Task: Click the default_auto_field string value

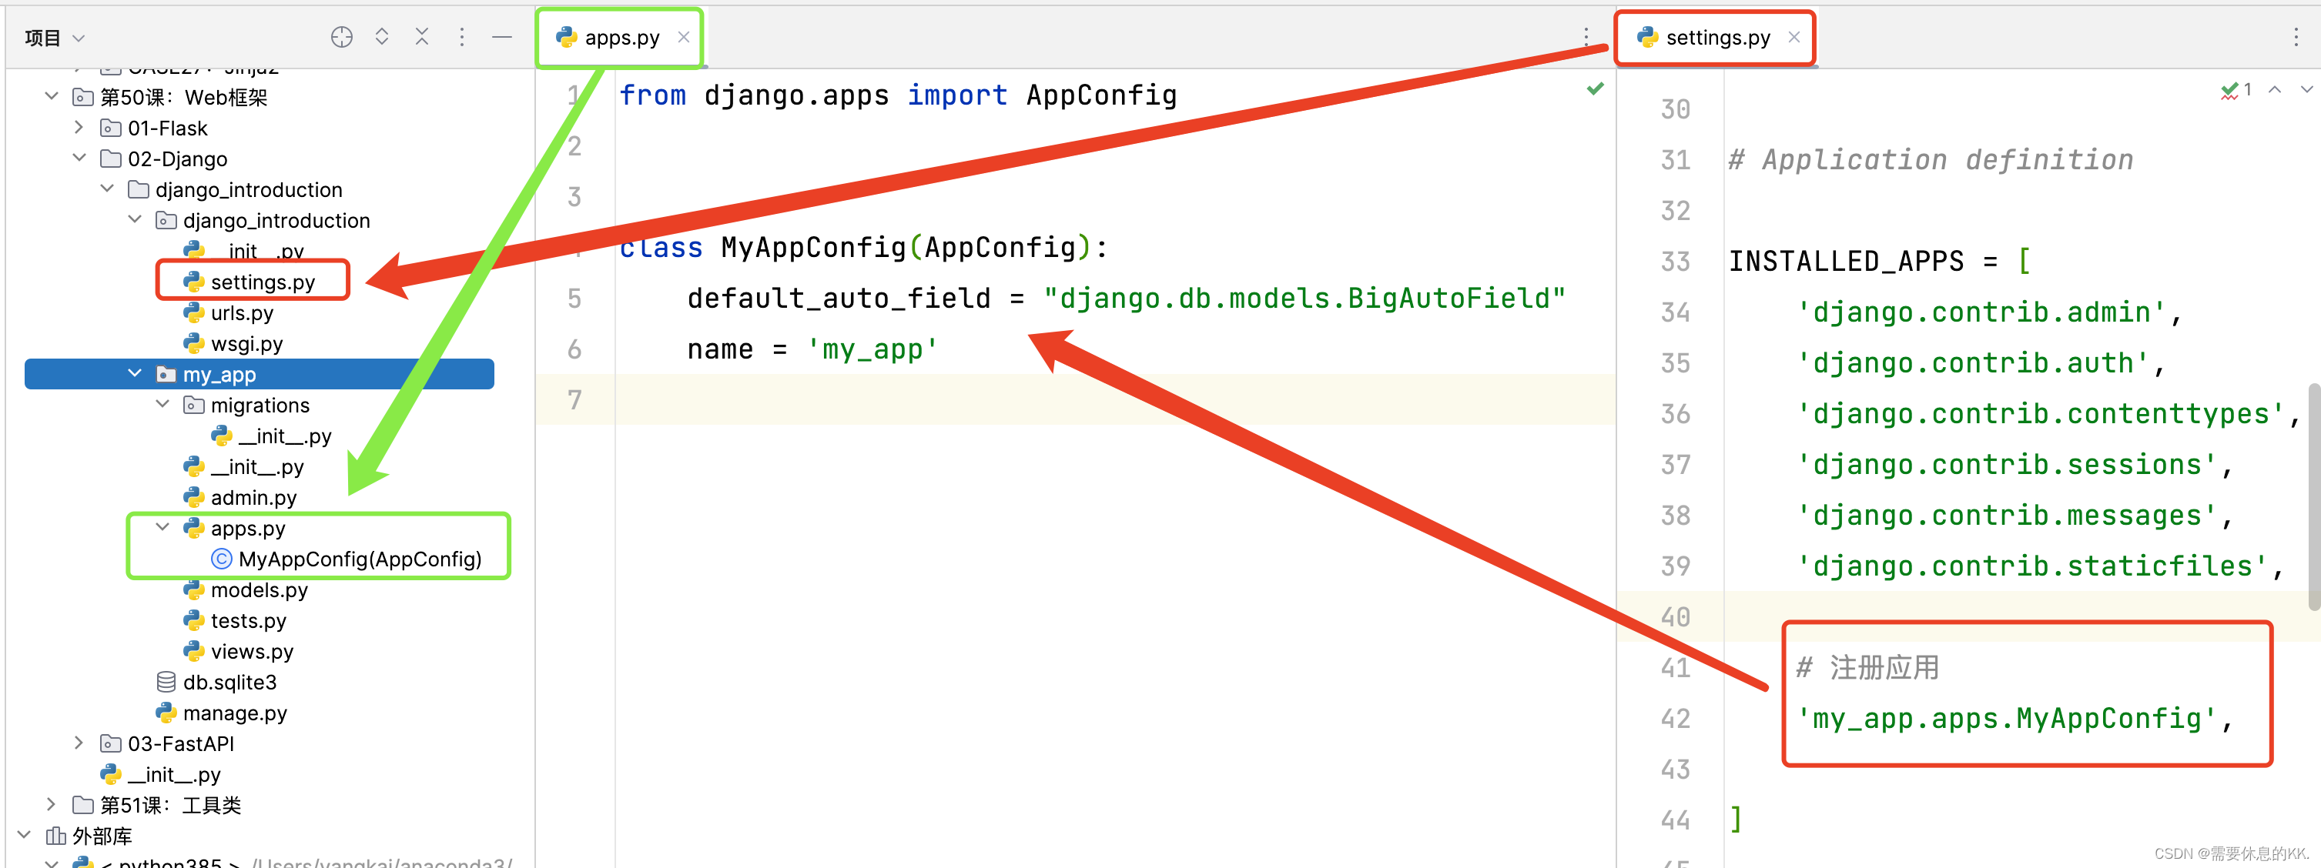Action: [1304, 297]
